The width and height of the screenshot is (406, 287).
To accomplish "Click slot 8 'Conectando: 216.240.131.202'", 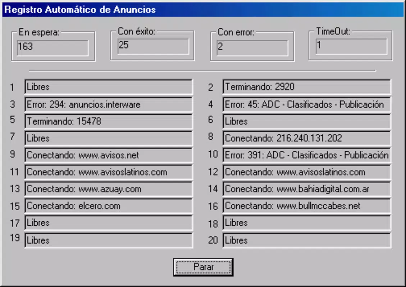I will click(307, 138).
